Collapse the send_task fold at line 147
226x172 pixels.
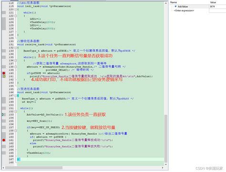point(16,95)
